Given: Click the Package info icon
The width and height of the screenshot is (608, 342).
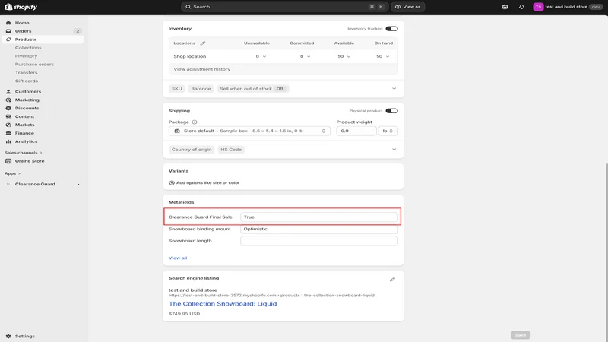Looking at the screenshot, I should (x=195, y=122).
